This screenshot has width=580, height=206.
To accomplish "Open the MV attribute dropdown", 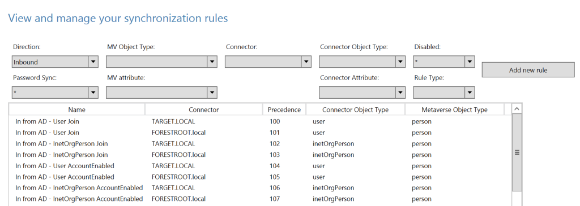I will point(161,93).
